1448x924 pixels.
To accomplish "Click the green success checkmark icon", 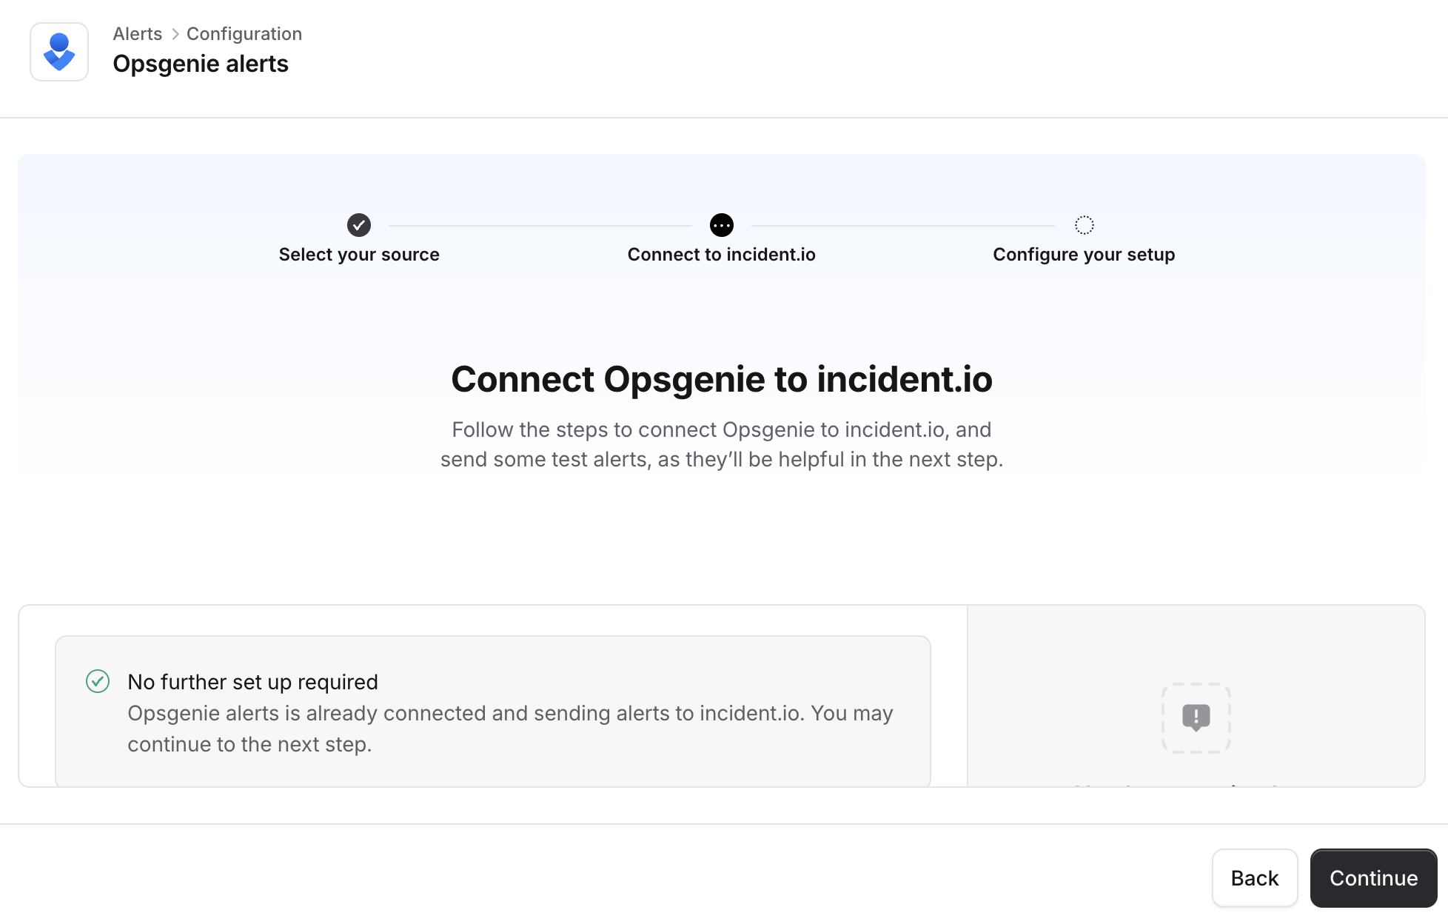I will pyautogui.click(x=97, y=681).
